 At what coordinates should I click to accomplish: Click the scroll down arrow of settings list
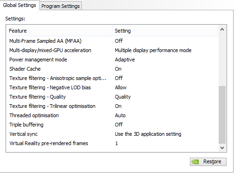point(222,148)
